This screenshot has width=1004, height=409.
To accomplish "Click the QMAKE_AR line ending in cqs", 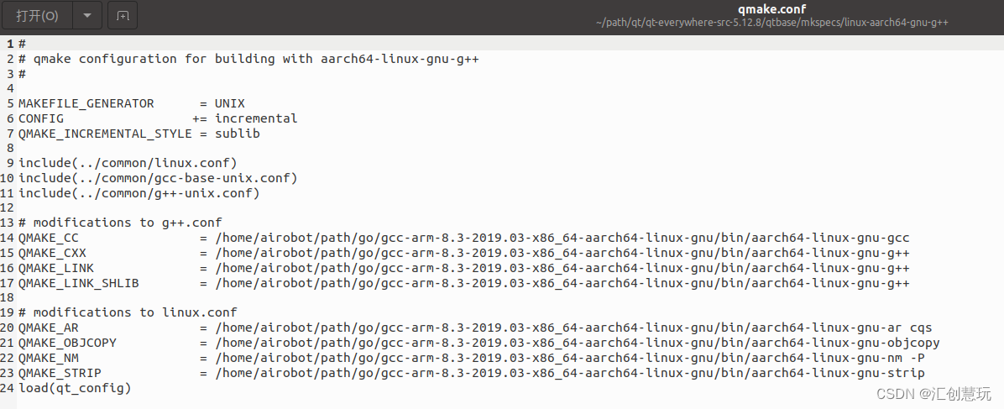I will (475, 327).
